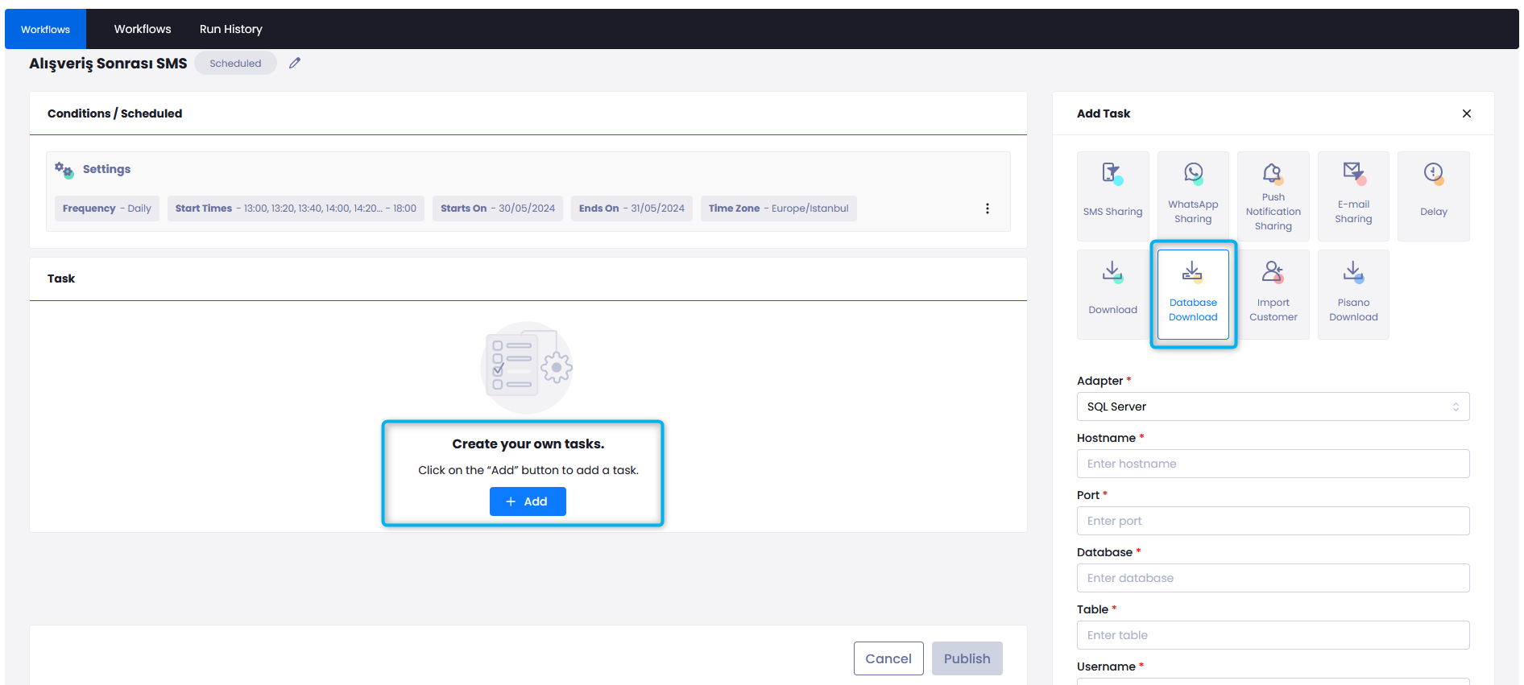Add a Delay task
Image resolution: width=1524 pixels, height=685 pixels.
point(1433,196)
